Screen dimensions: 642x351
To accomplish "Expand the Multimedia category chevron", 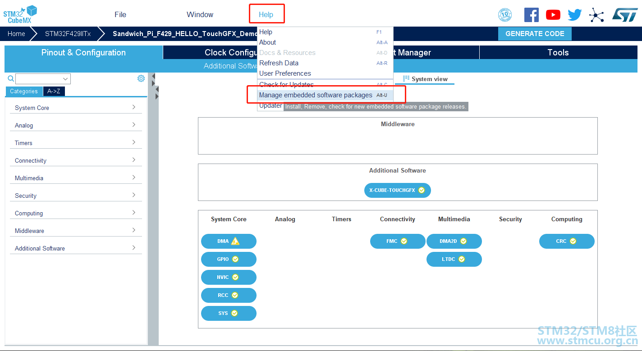I will point(134,178).
